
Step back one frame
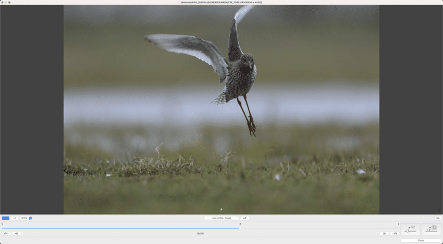tap(17, 234)
